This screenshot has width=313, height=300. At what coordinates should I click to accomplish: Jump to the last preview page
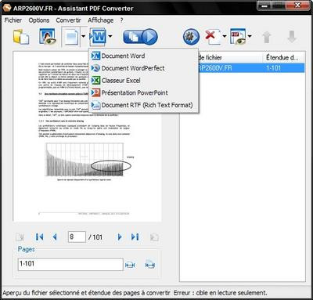[135, 237]
